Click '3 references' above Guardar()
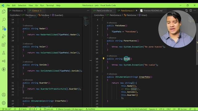 coord(28,80)
